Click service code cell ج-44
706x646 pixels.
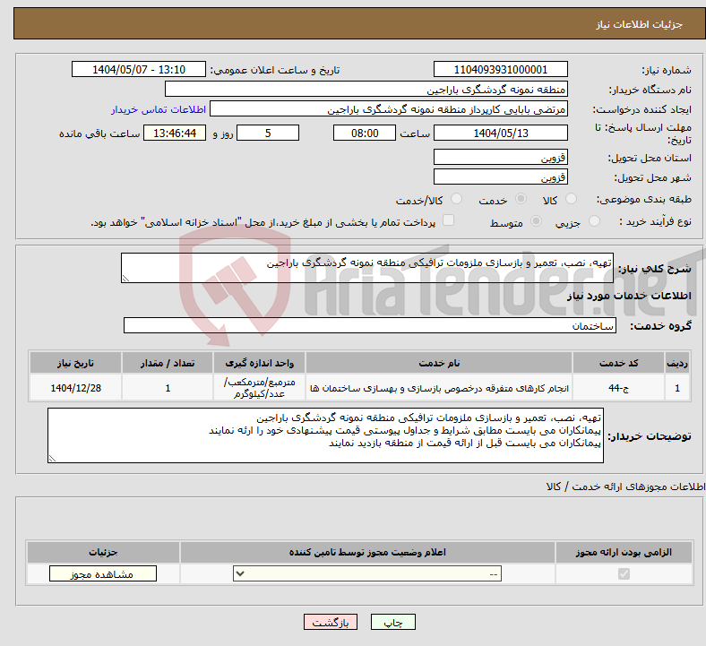619,388
